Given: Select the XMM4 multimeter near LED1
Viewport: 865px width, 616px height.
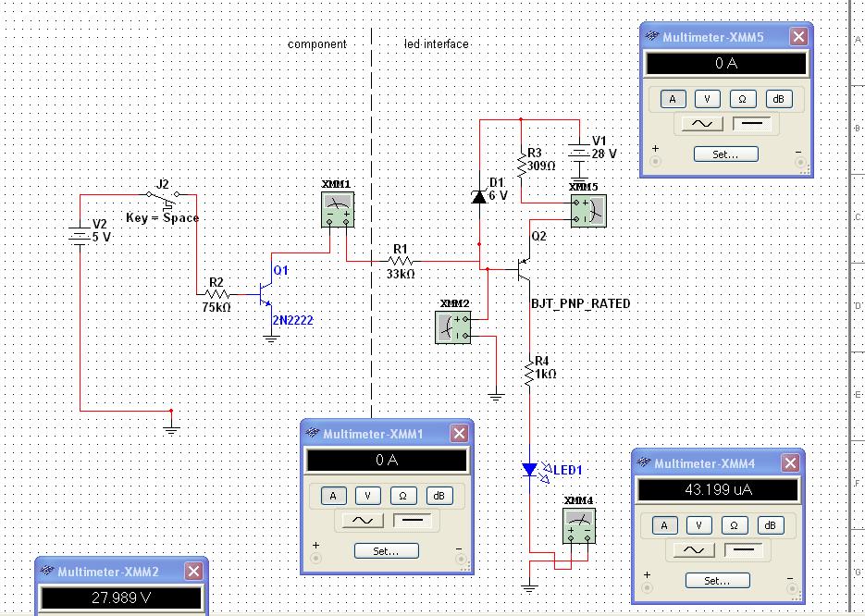Looking at the screenshot, I should 579,526.
